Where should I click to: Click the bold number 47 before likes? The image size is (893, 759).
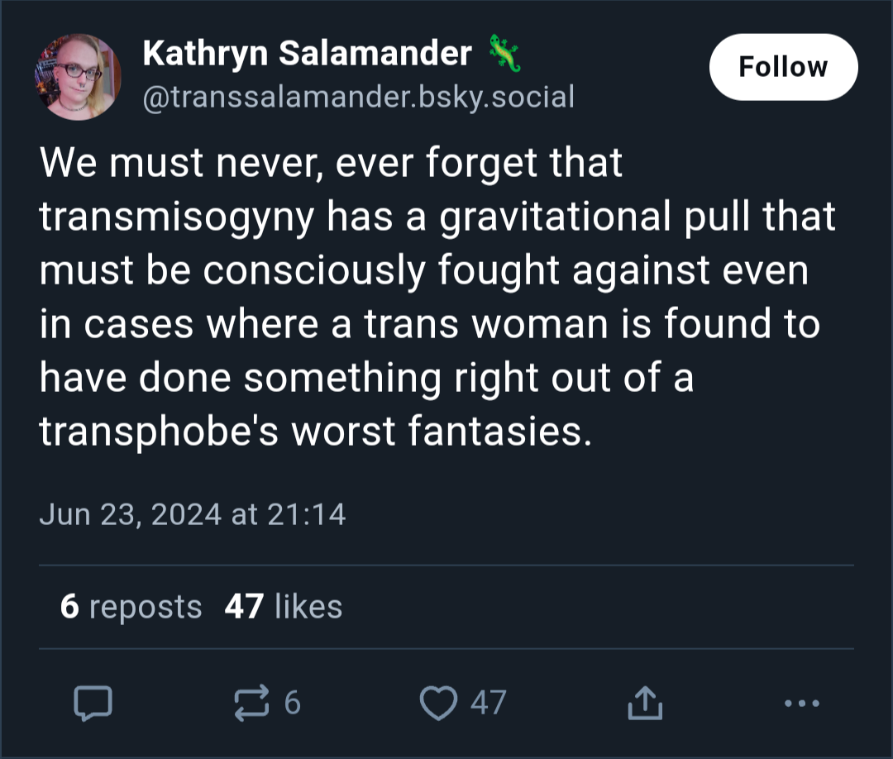point(244,606)
